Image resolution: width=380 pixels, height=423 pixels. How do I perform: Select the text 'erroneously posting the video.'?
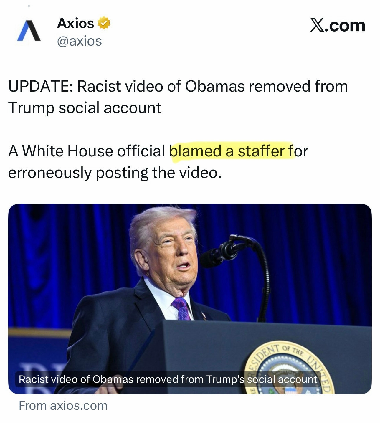pyautogui.click(x=115, y=173)
